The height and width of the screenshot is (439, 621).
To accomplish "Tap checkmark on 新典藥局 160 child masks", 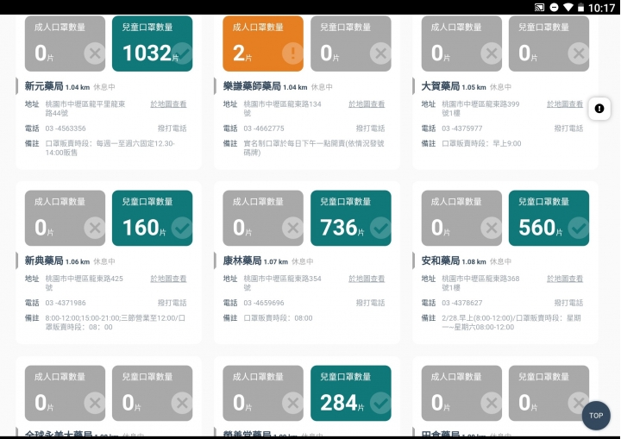I will tap(182, 228).
